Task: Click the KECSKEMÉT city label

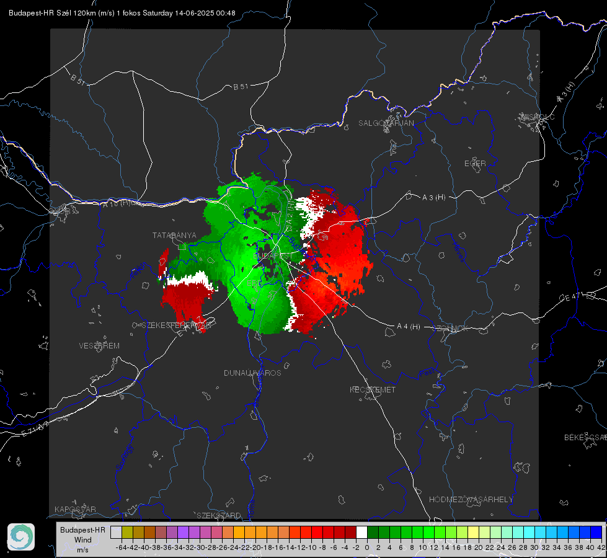Action: point(373,390)
